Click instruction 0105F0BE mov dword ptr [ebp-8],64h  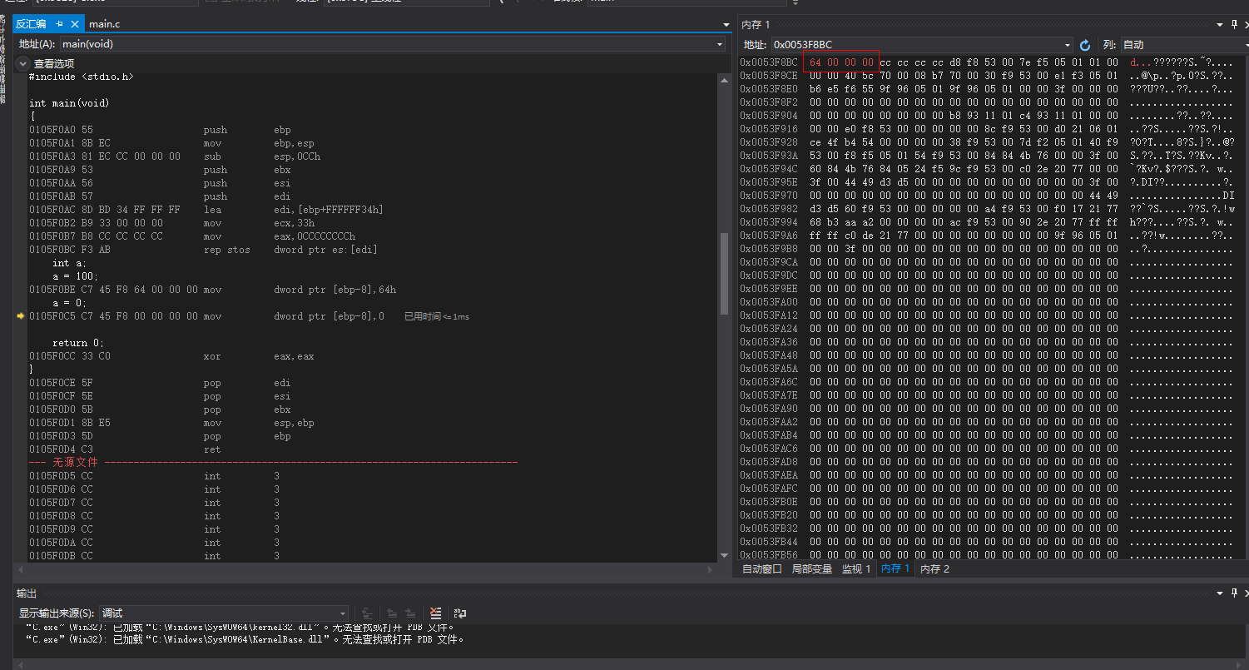(213, 290)
